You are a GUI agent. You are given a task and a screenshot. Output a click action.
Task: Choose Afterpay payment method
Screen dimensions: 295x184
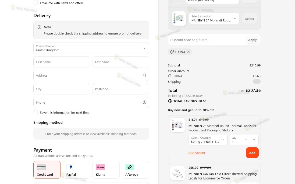coord(136,170)
